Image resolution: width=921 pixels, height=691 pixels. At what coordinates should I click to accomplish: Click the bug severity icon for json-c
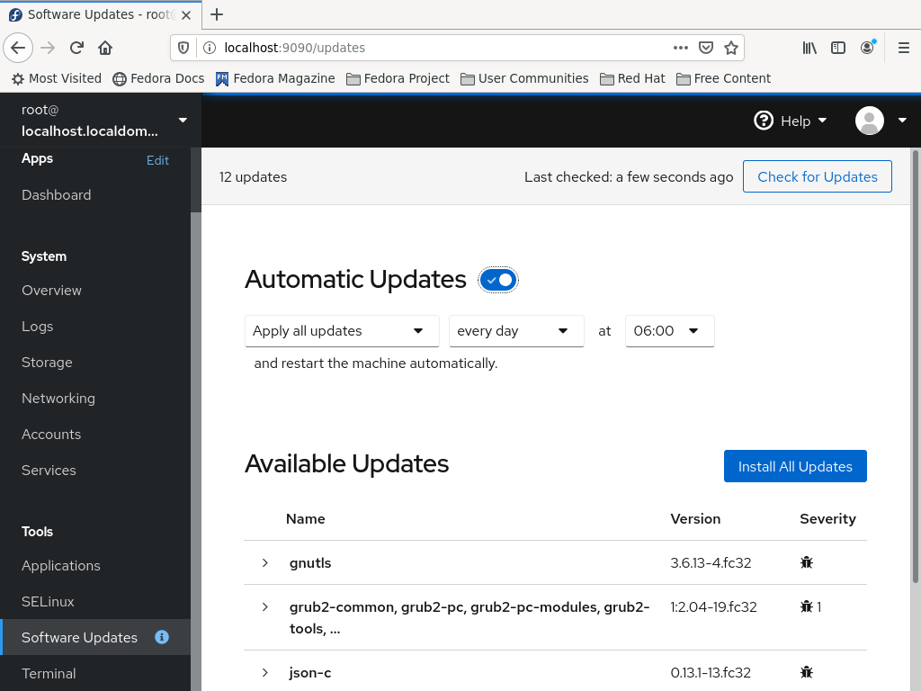pos(807,672)
